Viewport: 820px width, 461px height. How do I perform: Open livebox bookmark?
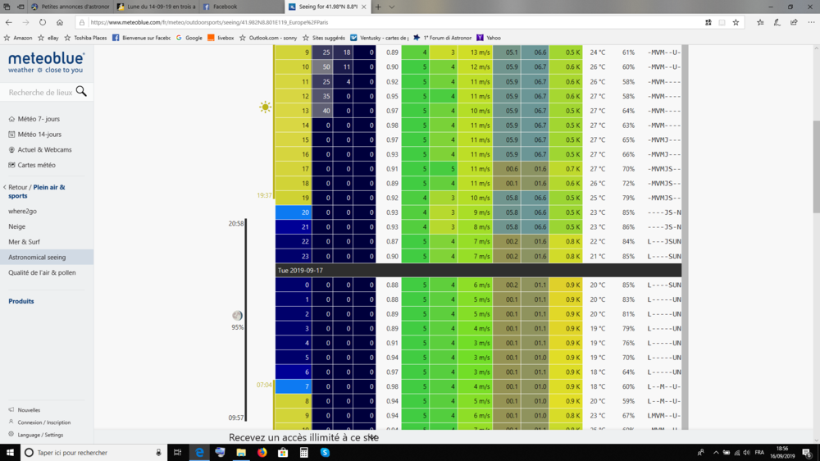click(221, 38)
